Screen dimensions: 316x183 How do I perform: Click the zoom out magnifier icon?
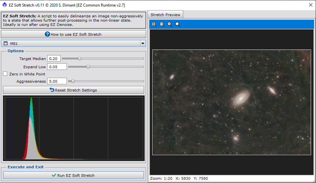point(162,24)
